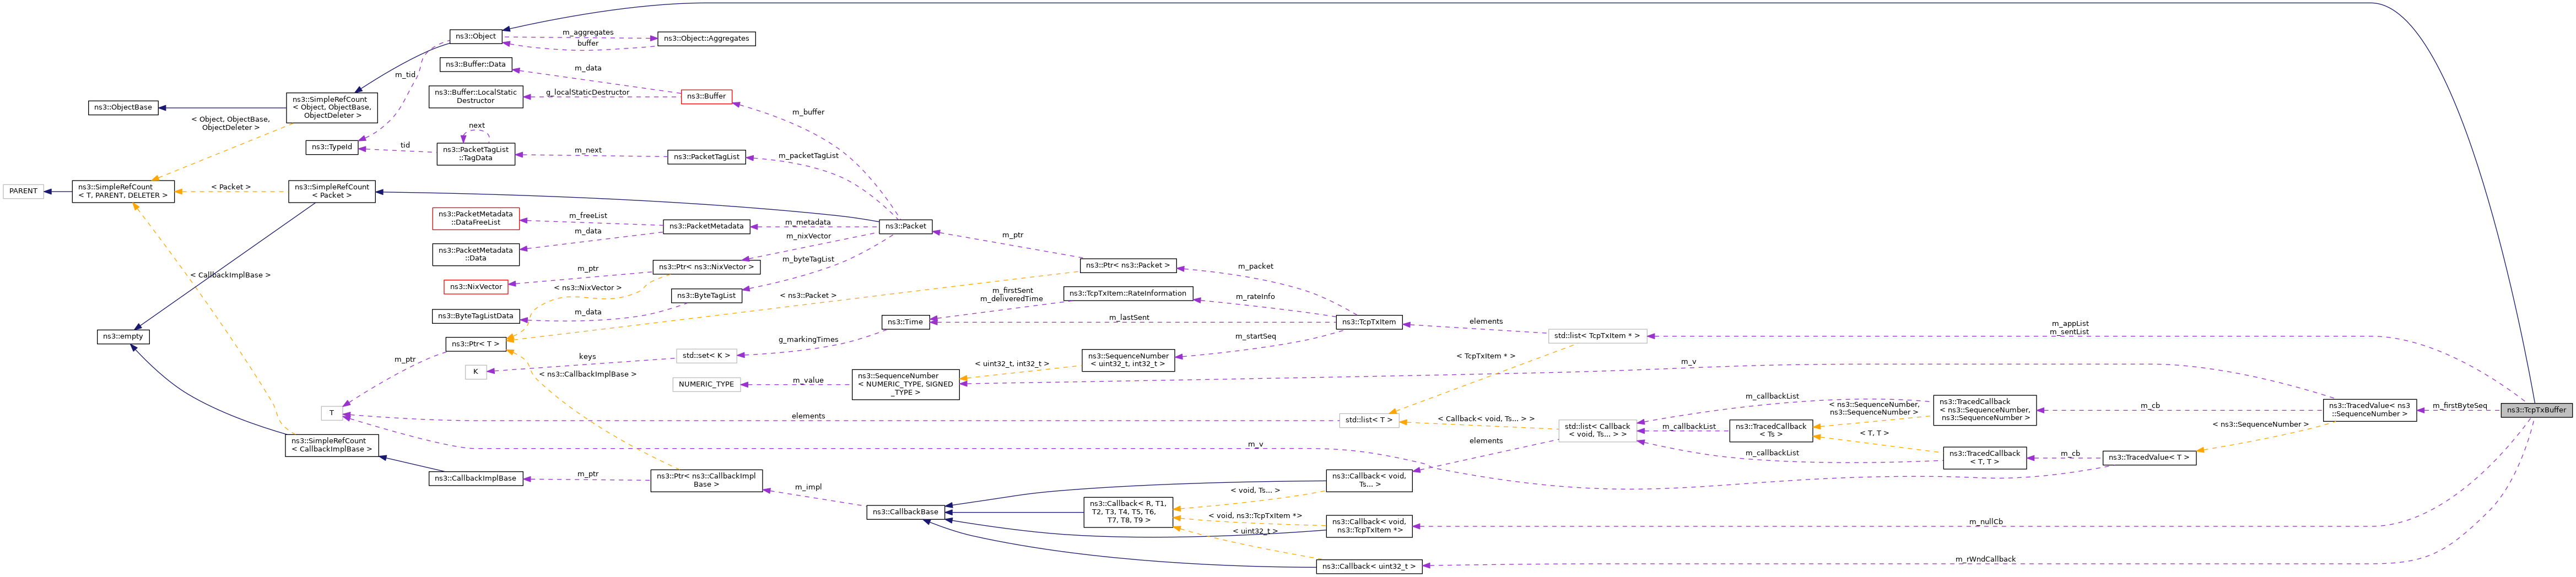Click the ns3::TcpTxBuffer node
The width and height of the screenshot is (2576, 577).
2536,410
